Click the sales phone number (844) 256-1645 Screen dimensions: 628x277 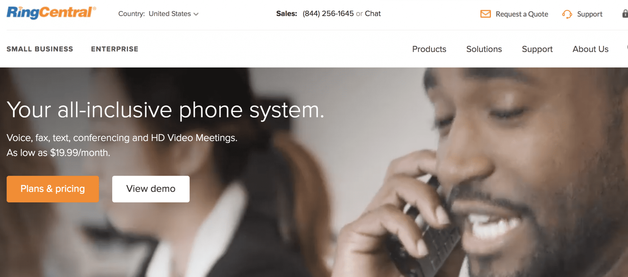click(328, 13)
